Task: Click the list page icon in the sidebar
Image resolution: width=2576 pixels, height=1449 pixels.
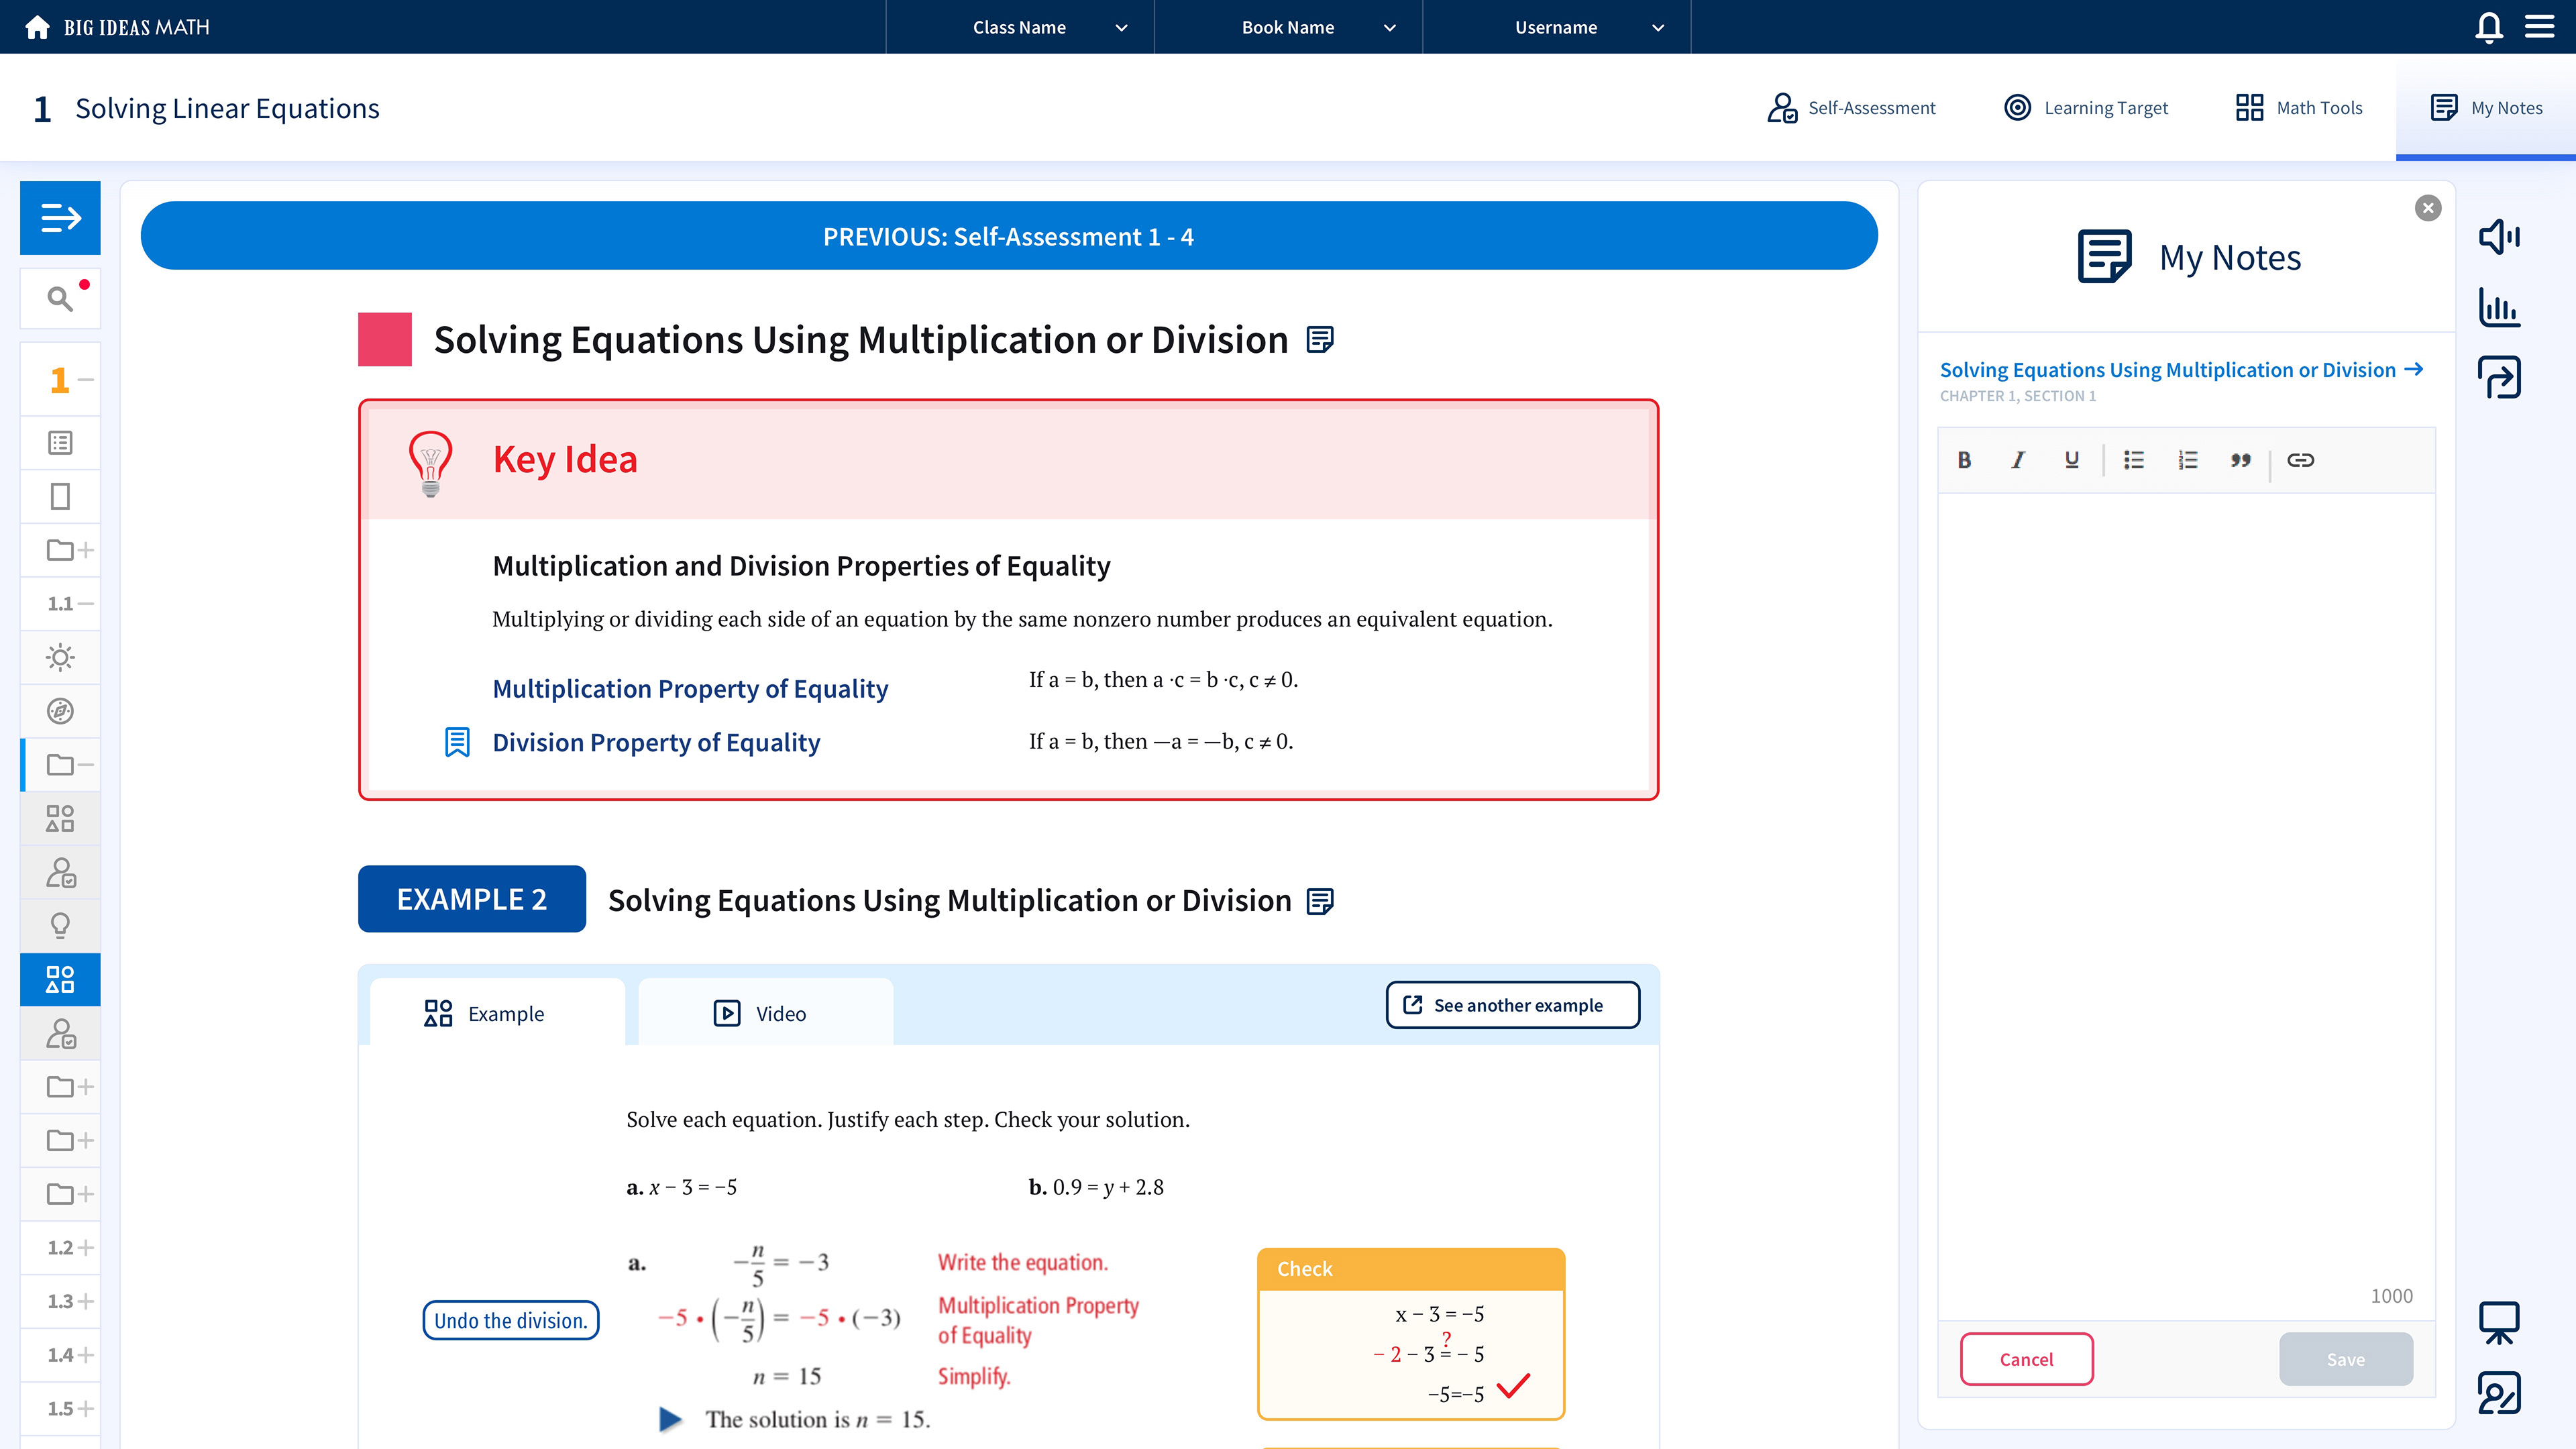Action: [x=60, y=442]
